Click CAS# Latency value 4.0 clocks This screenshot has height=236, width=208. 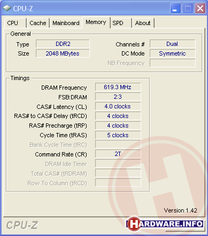coord(118,106)
